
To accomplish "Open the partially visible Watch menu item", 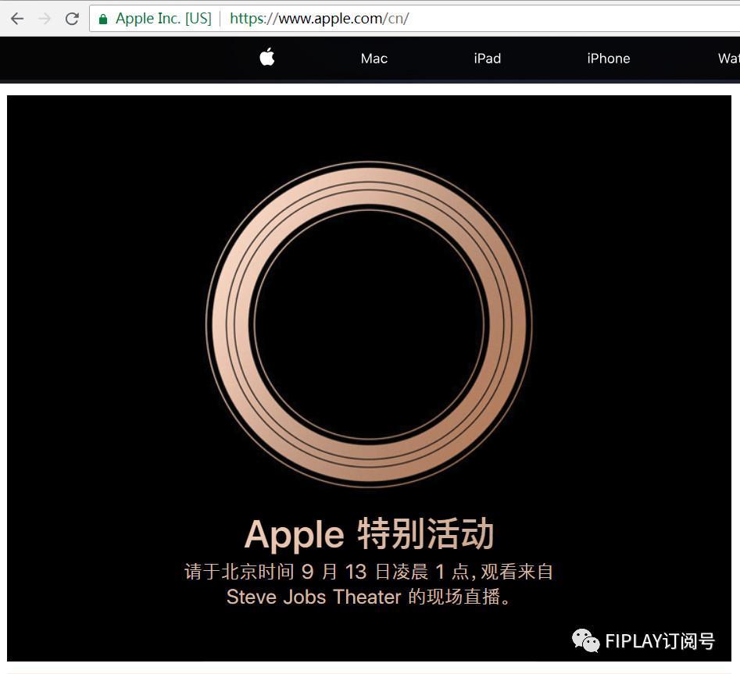I will [727, 59].
